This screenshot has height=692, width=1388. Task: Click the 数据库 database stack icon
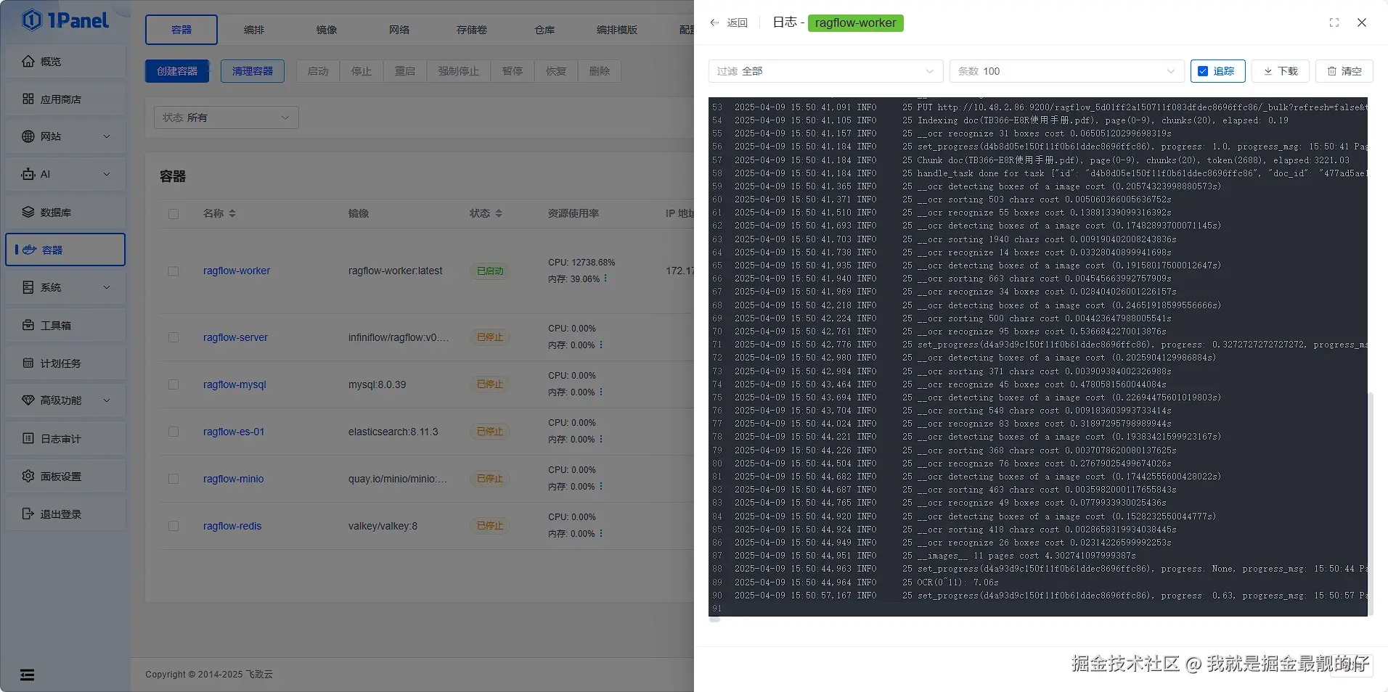tap(28, 213)
